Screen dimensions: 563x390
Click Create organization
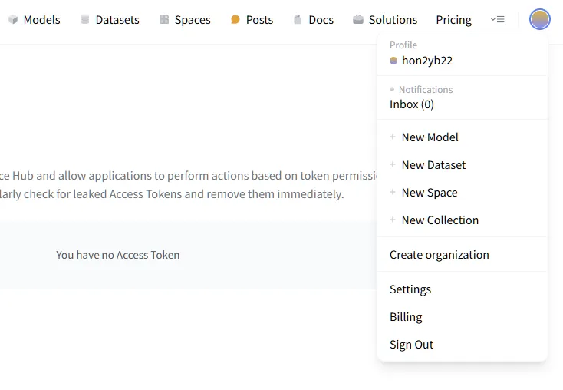(440, 255)
